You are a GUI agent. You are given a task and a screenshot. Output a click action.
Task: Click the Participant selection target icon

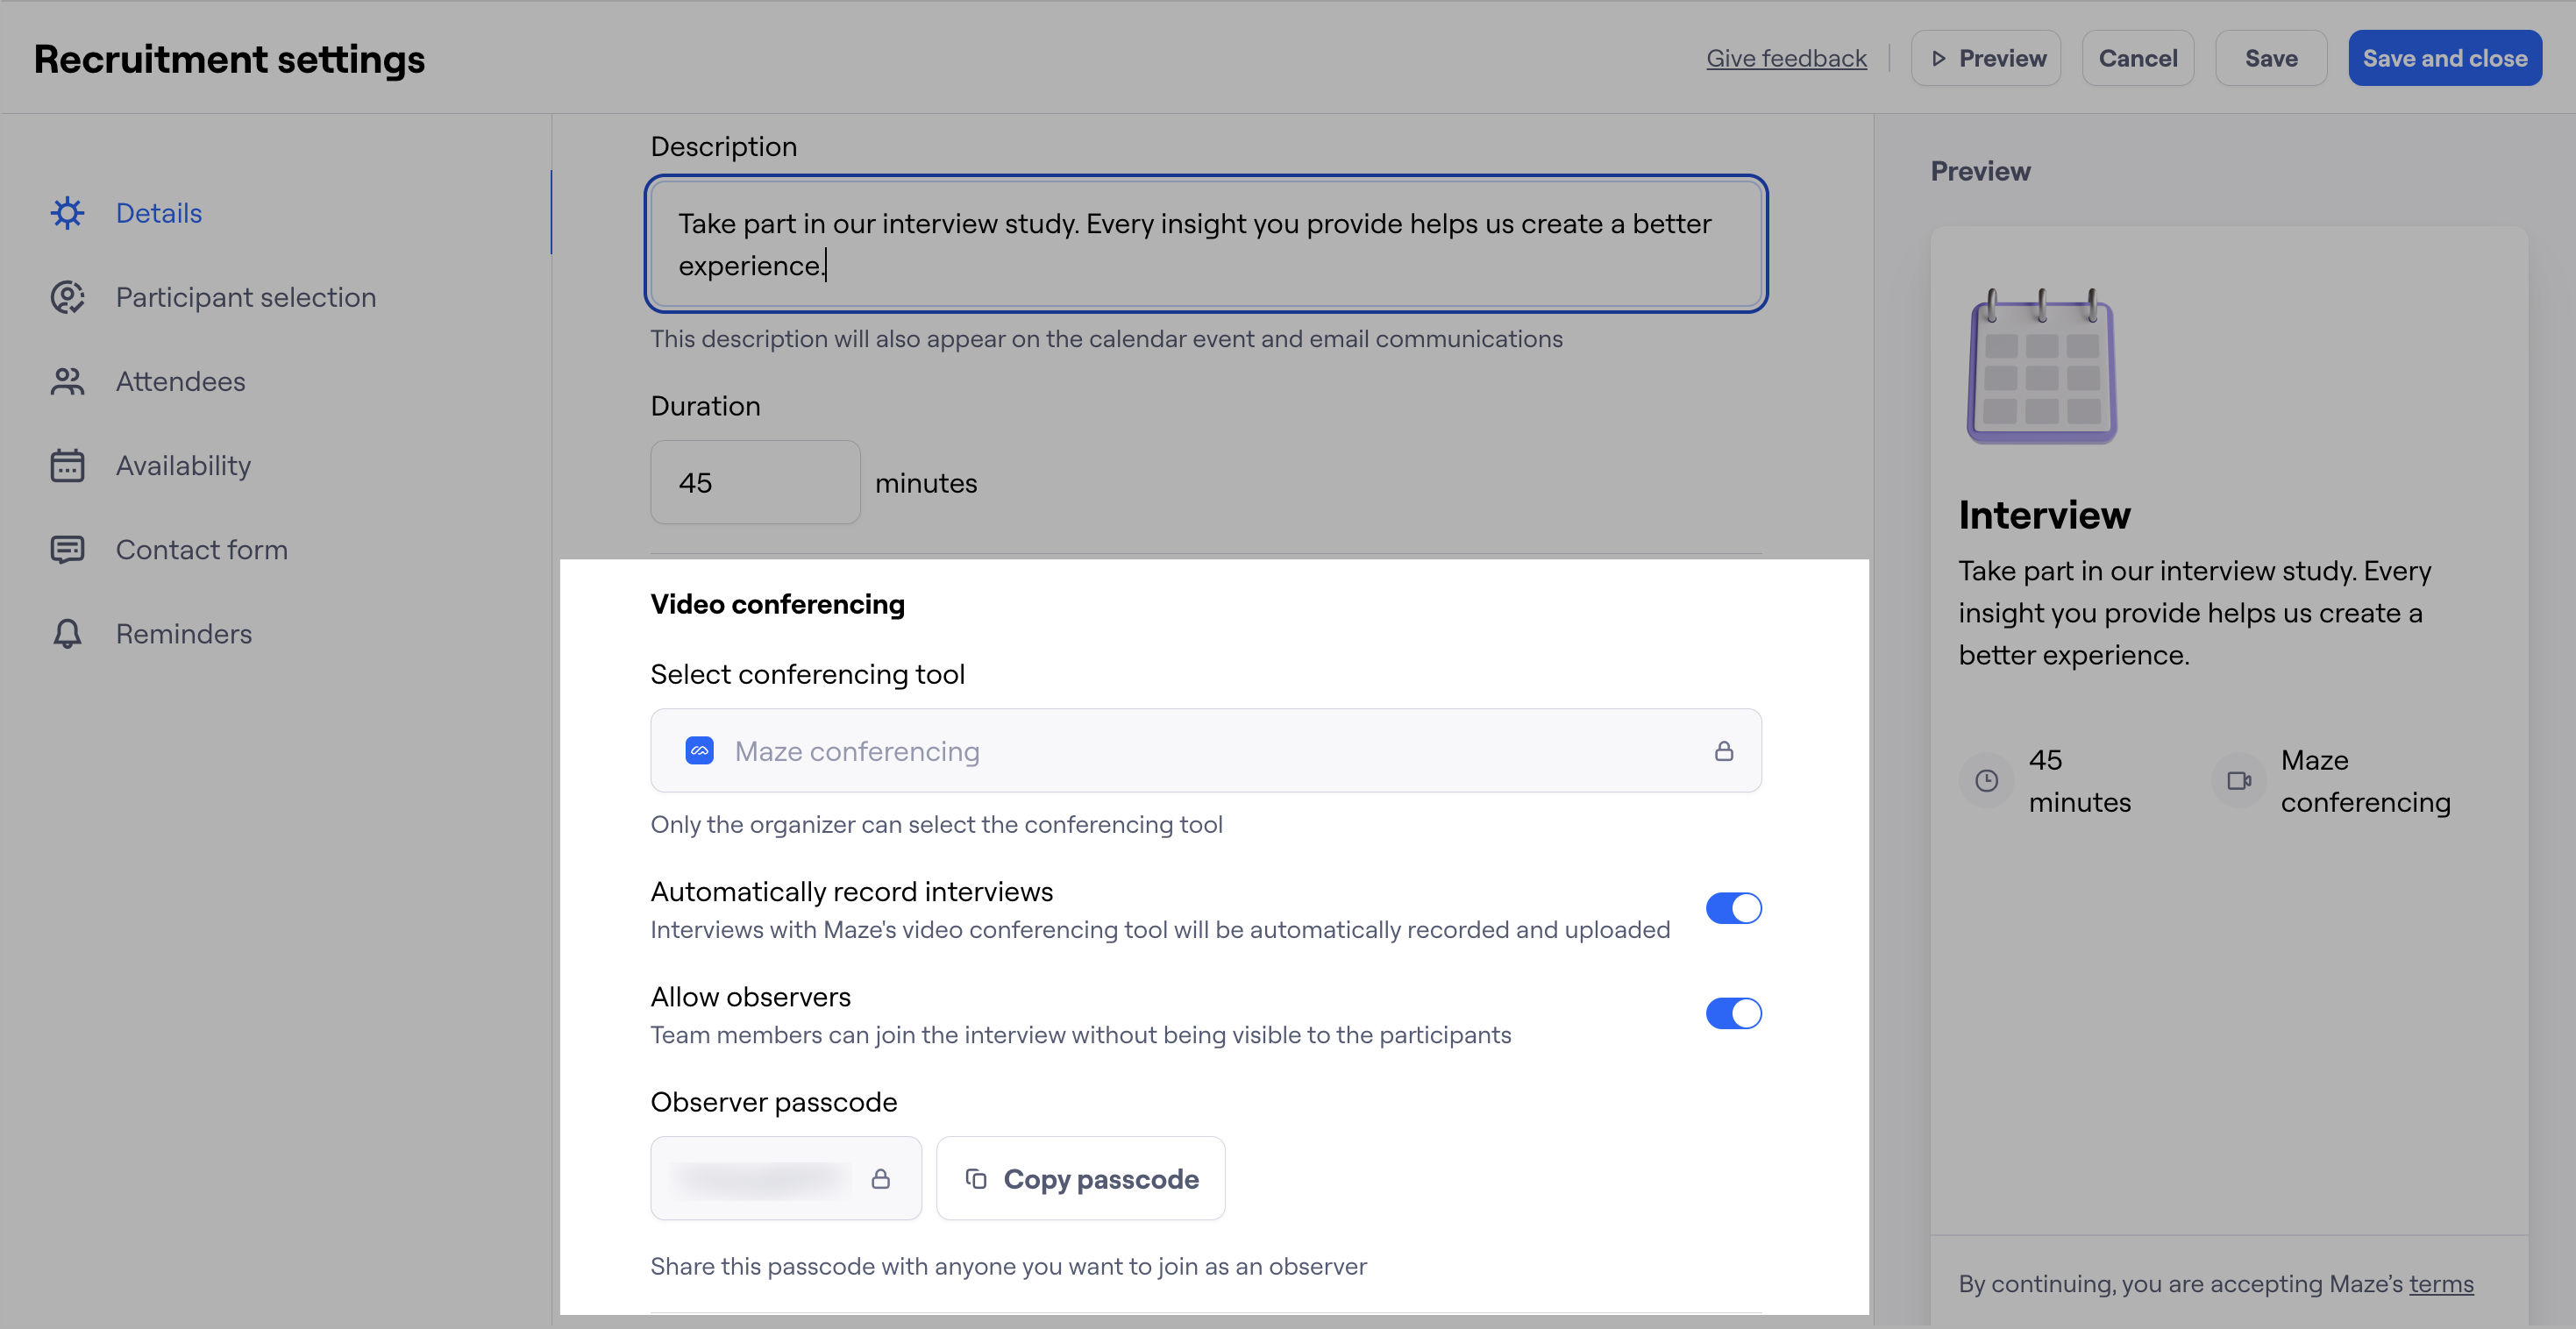tap(67, 297)
